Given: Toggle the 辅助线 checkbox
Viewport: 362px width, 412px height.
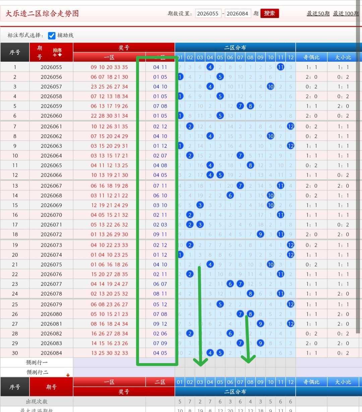Looking at the screenshot, I should (52, 36).
